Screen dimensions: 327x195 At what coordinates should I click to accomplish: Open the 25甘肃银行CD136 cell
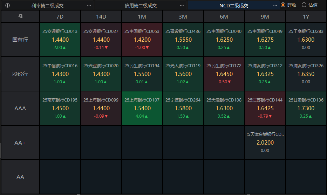(306, 108)
